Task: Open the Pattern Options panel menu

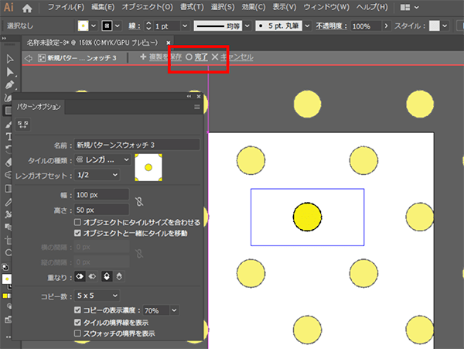Action: pos(196,107)
